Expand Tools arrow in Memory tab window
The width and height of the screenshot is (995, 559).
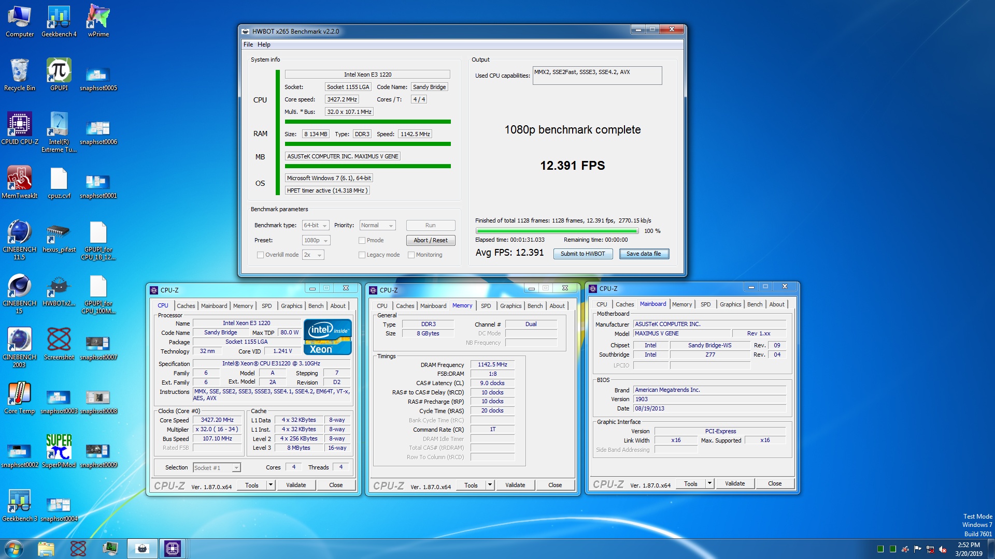[490, 485]
